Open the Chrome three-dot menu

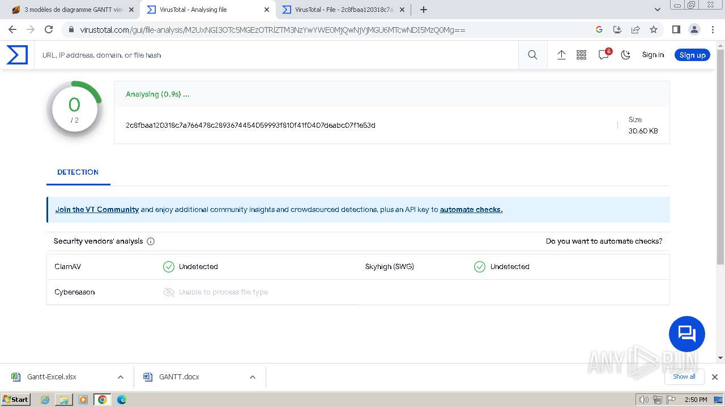coord(712,30)
